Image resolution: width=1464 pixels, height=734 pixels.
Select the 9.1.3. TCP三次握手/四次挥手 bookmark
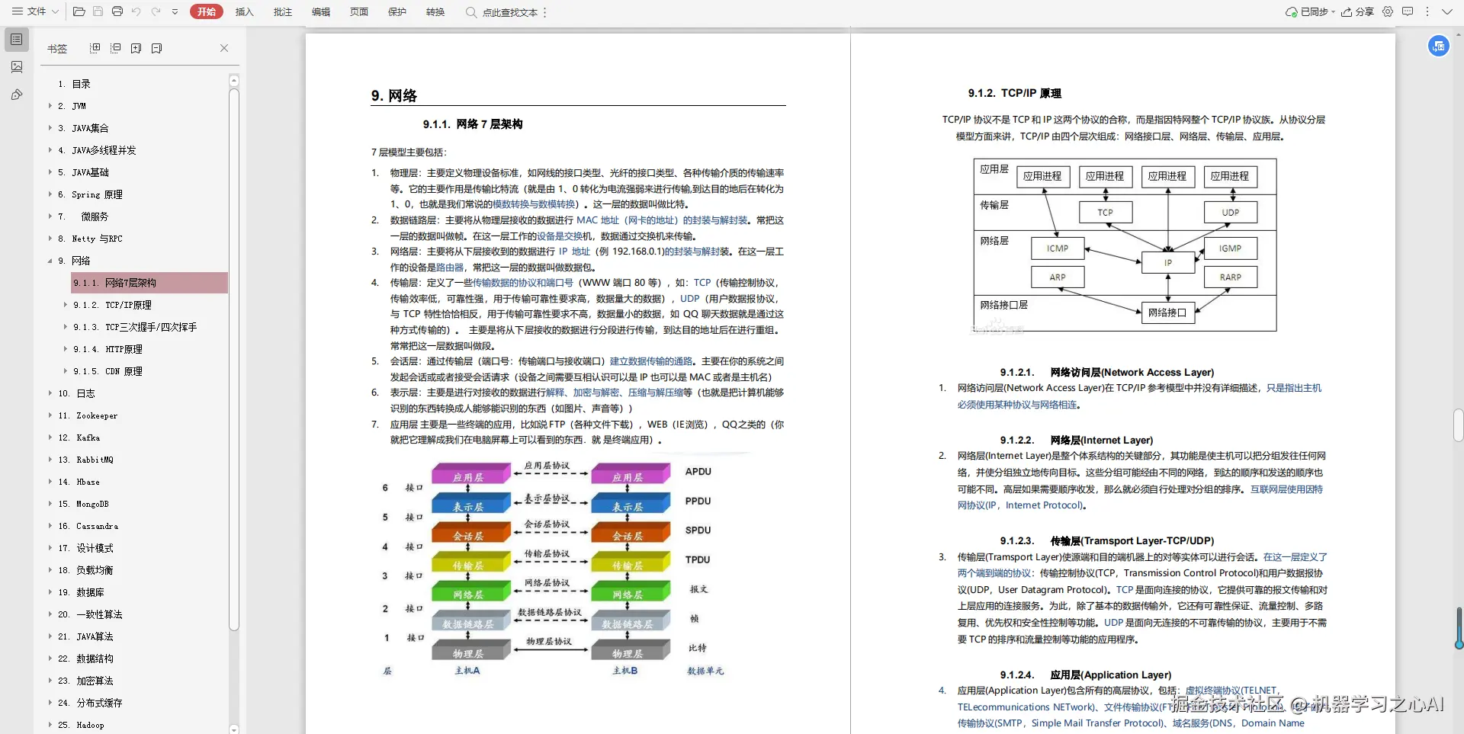[x=135, y=327]
